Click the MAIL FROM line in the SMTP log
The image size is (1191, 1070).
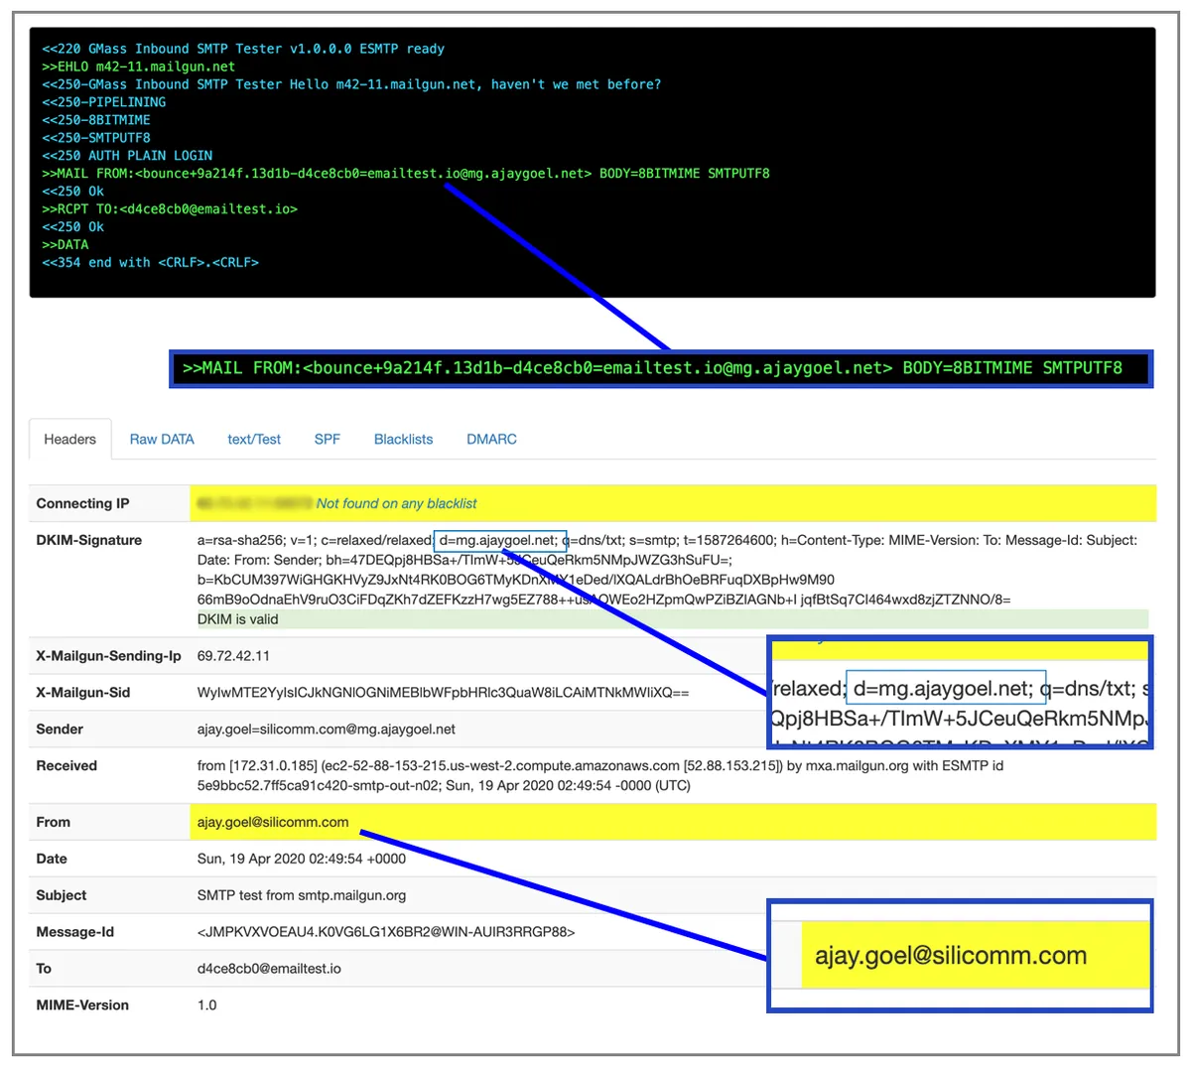pos(406,174)
